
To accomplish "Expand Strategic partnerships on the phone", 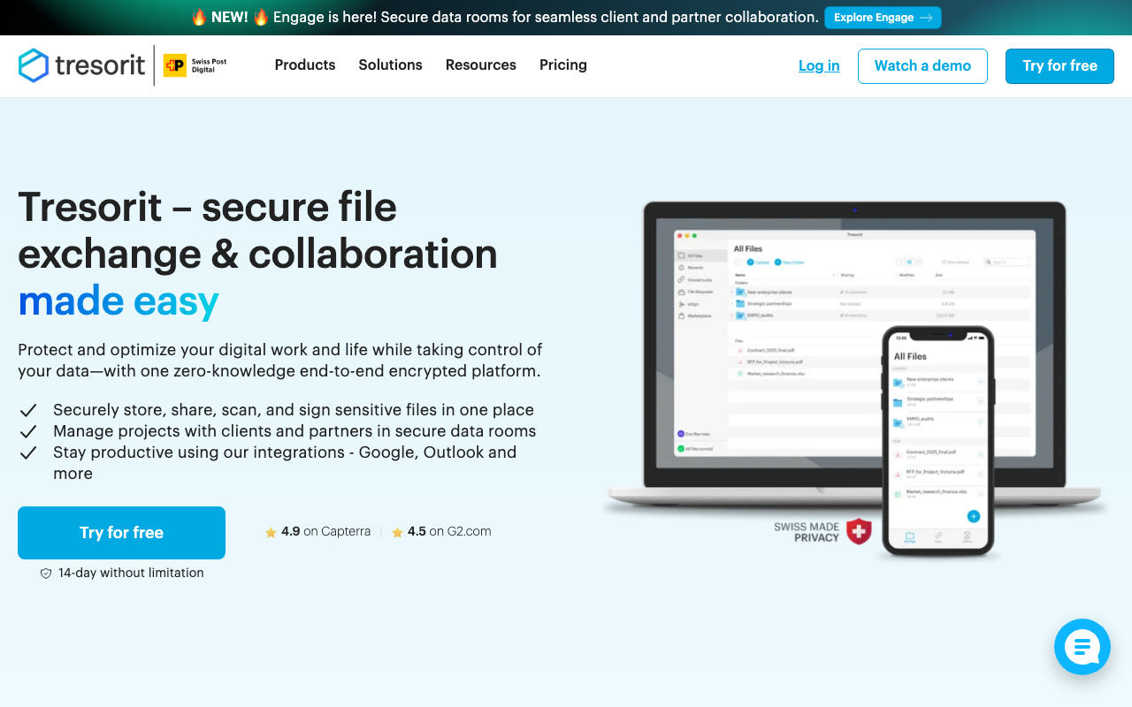I will pos(980,400).
